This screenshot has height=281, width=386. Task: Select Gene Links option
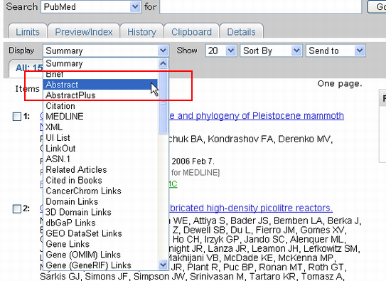point(100,244)
